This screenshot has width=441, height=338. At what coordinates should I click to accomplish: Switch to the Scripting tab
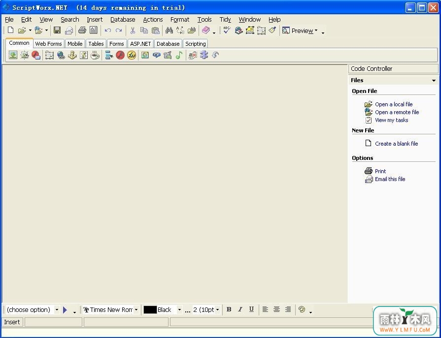click(x=196, y=44)
